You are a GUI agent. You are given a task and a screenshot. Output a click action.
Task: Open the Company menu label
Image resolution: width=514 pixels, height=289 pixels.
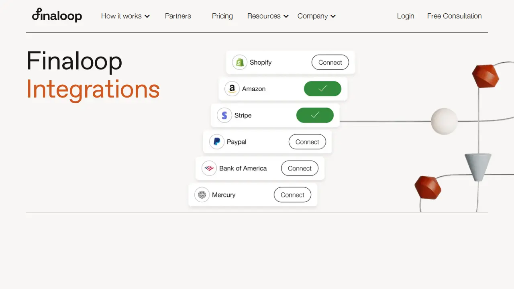click(313, 16)
